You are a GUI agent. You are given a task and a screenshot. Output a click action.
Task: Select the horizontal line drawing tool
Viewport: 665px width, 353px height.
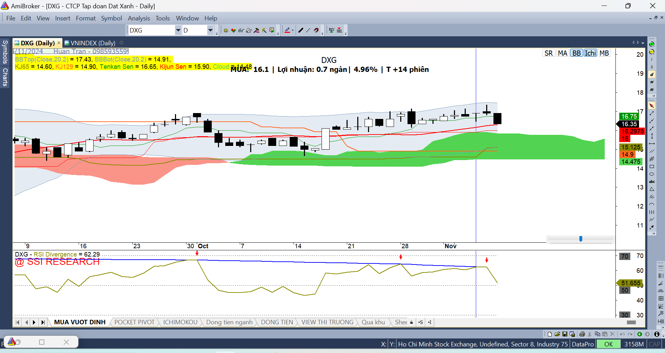652,143
